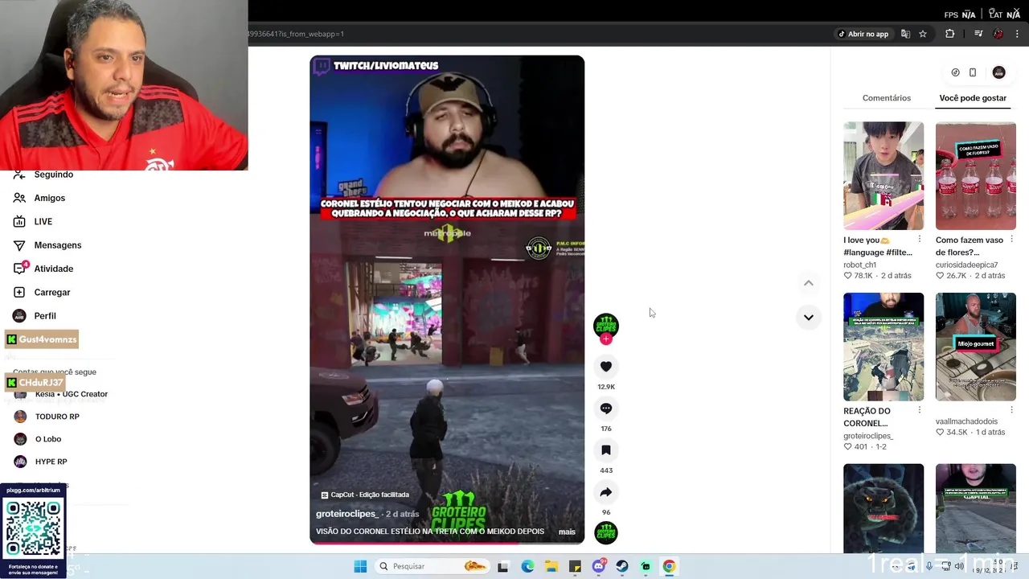Open Microsoft Edge from the taskbar
This screenshot has width=1029, height=579.
[x=527, y=566]
